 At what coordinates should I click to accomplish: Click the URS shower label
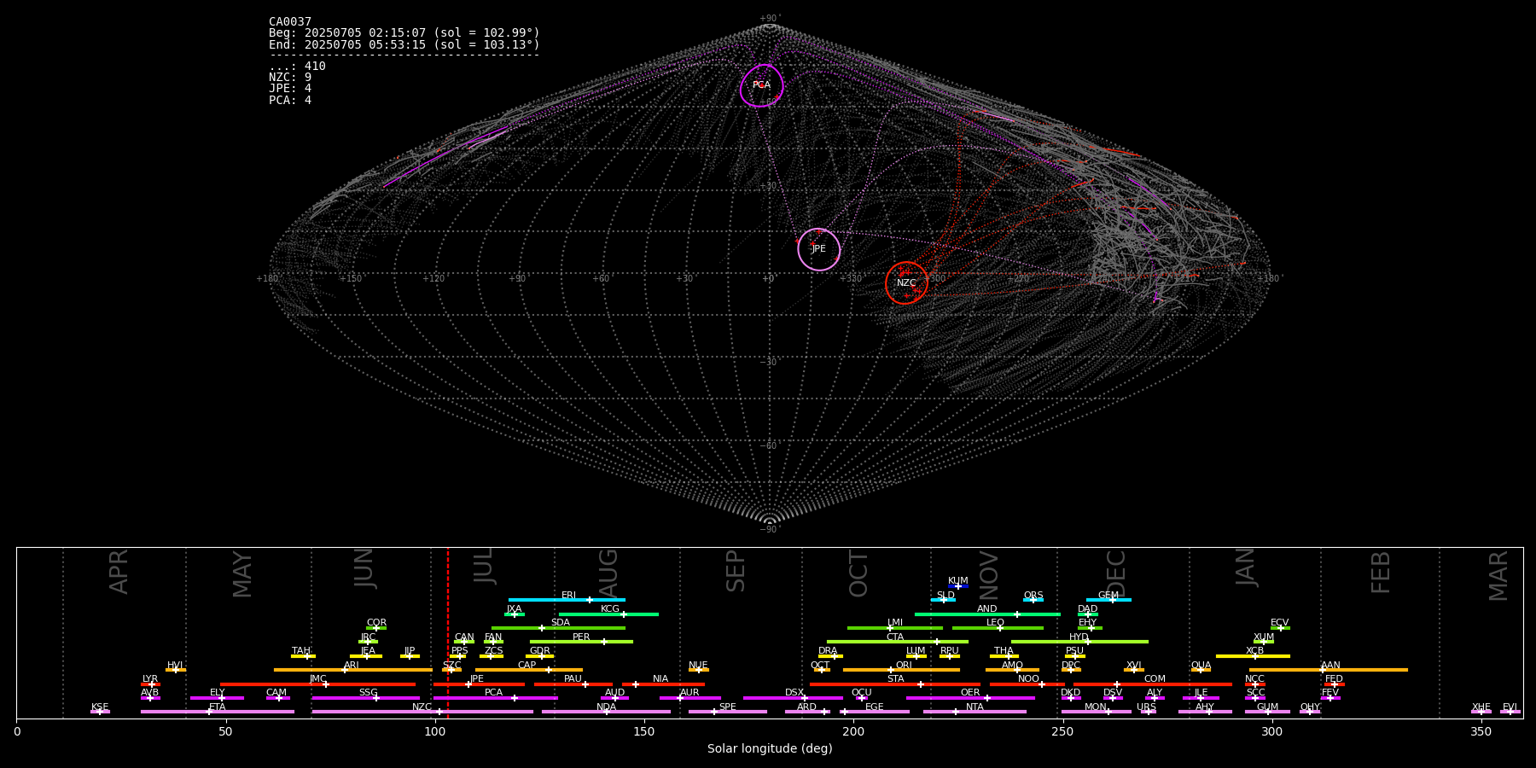pos(1146,707)
